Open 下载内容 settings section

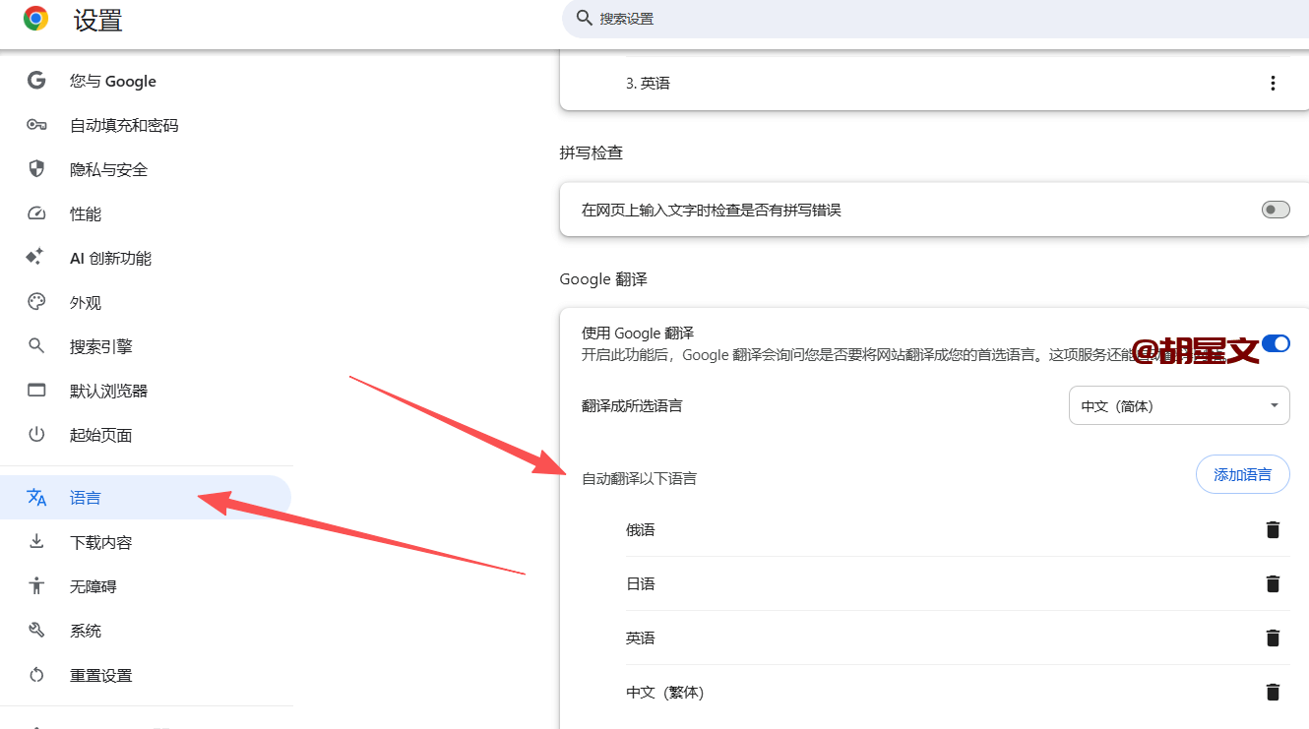pos(100,543)
